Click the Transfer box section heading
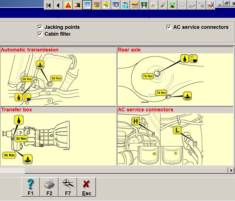The height and width of the screenshot is (201, 235). tap(16, 109)
